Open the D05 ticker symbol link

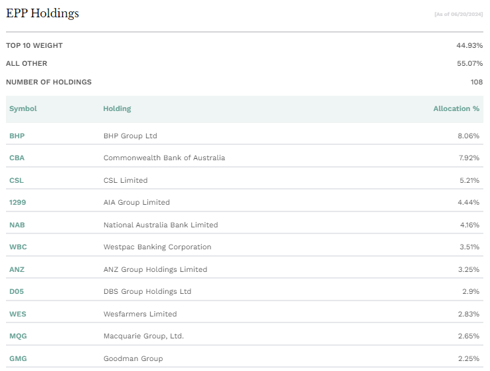point(17,291)
